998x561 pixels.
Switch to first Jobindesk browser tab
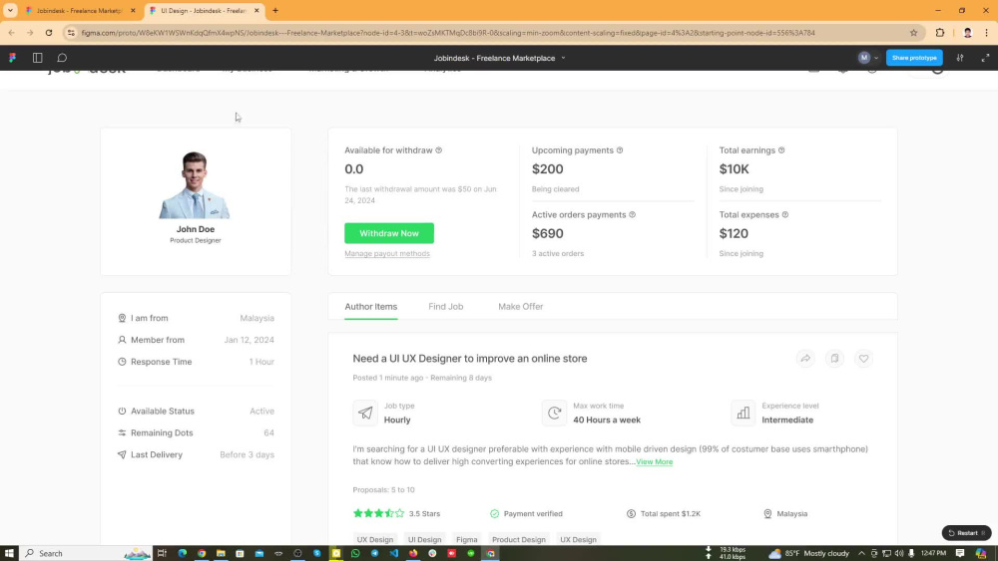click(80, 11)
